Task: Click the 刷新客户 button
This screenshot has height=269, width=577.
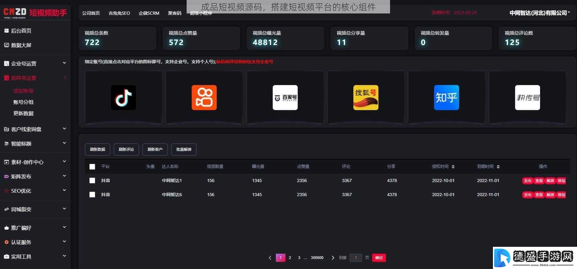Action: (x=155, y=149)
